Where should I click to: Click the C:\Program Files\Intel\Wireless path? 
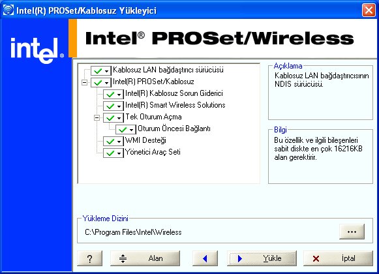(x=133, y=232)
